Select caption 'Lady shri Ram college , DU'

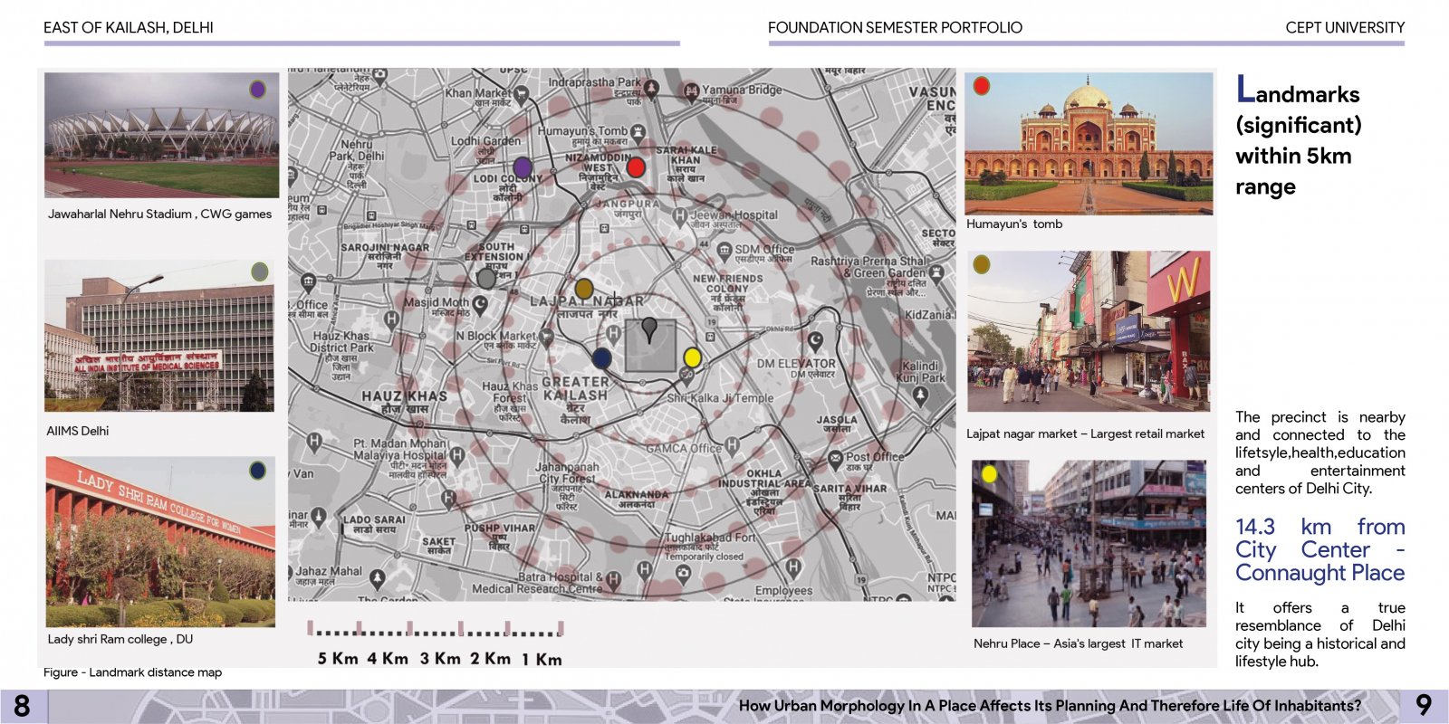click(x=120, y=639)
